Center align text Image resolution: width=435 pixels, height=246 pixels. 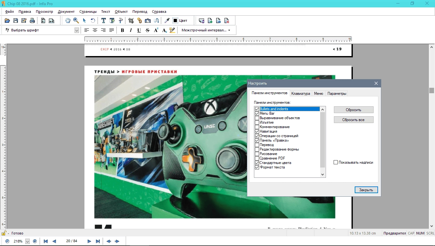point(95,30)
